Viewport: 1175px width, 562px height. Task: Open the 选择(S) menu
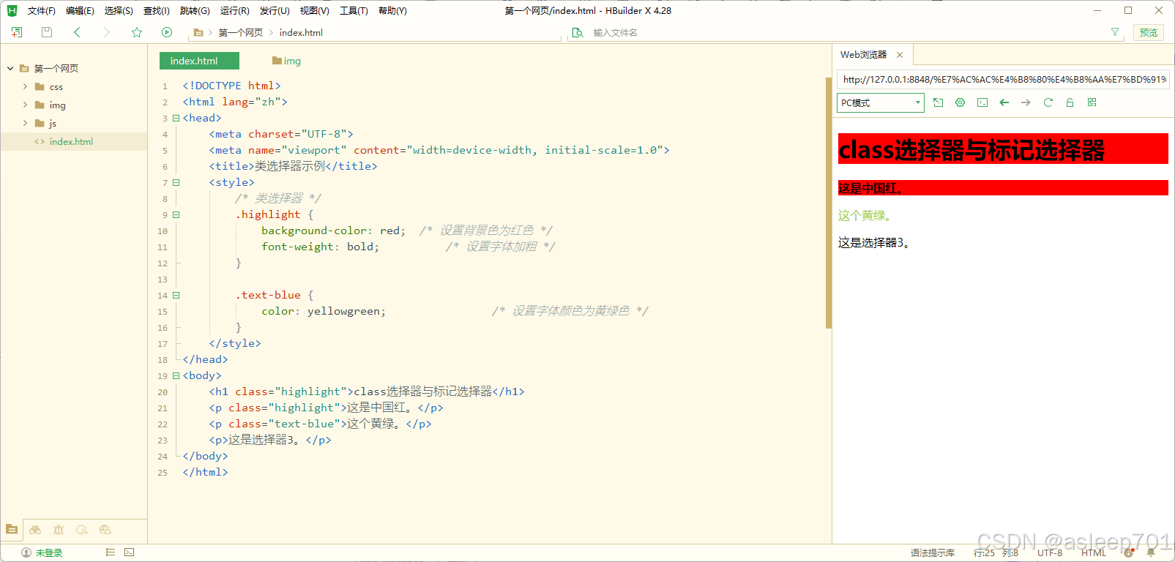(119, 11)
